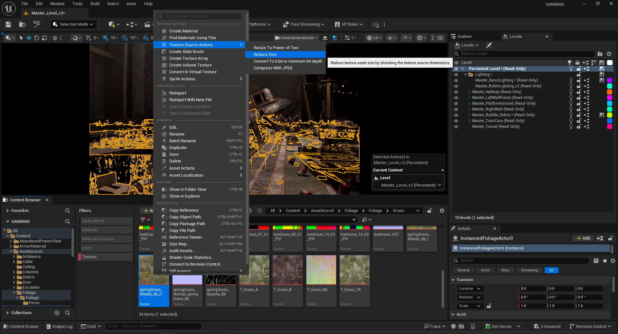Click the Add button in Details
618x334 pixels.
(x=583, y=238)
